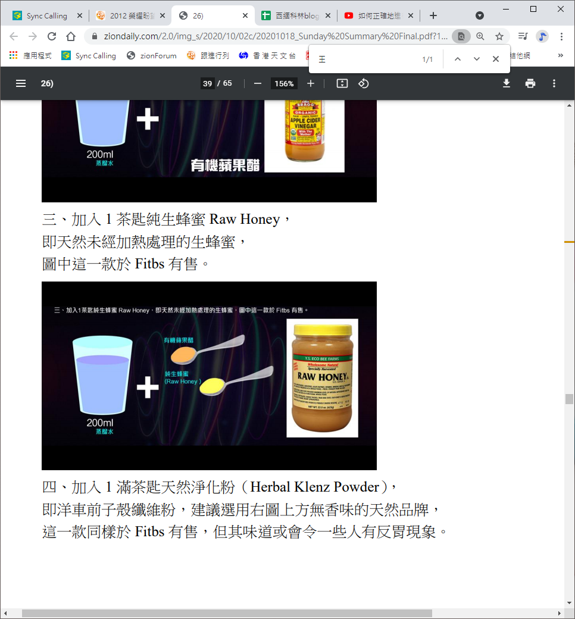Click the PDF title 26) in toolbar
Screen dimensions: 575x619
[x=47, y=83]
